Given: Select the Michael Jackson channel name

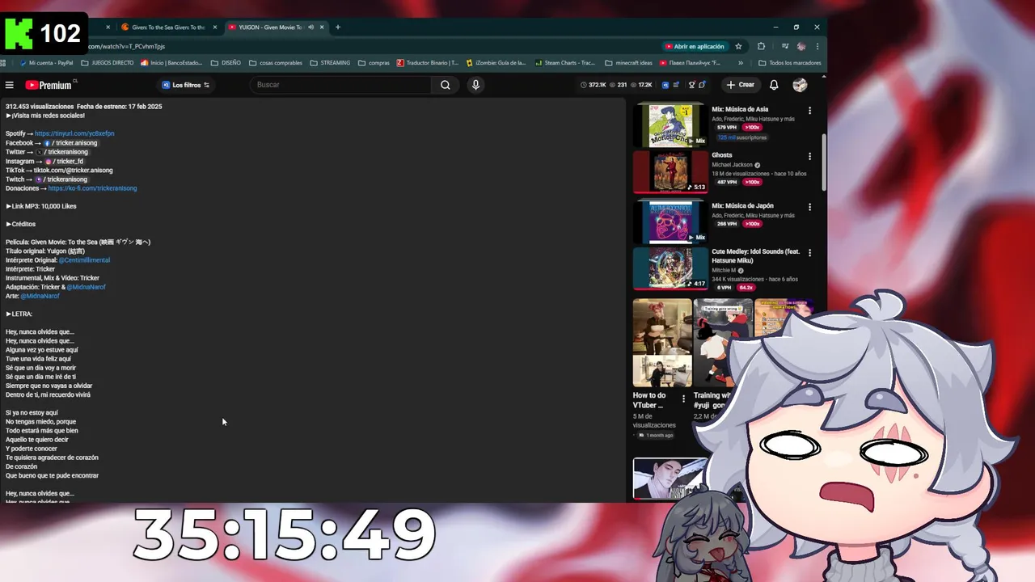Looking at the screenshot, I should tap(733, 165).
